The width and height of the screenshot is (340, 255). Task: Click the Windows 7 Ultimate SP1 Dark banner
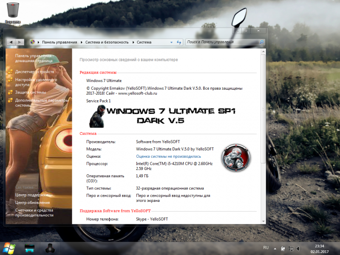pyautogui.click(x=162, y=116)
